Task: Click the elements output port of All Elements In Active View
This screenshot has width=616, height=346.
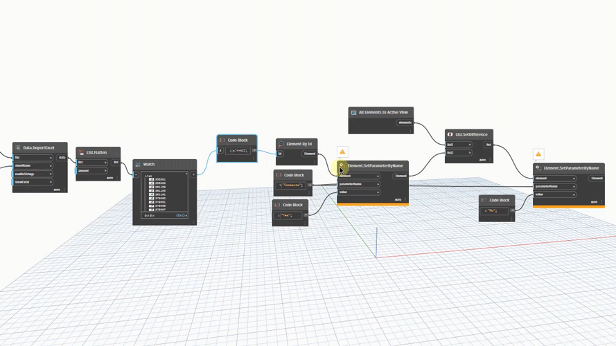Action: click(x=405, y=122)
